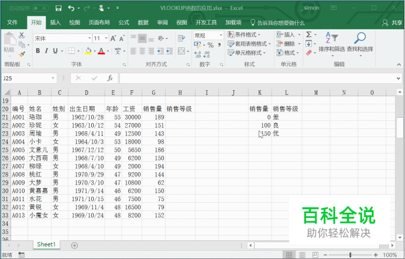
Task: Decrease decimal places icon
Action: pos(207,54)
